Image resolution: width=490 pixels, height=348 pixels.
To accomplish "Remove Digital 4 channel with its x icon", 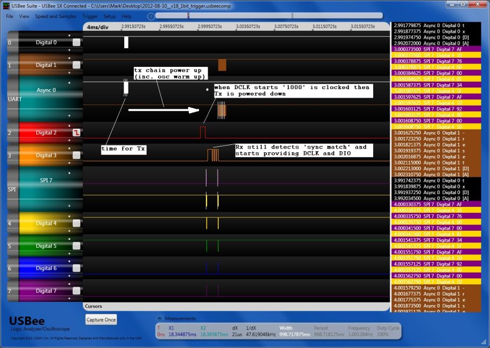I will 70,216.
